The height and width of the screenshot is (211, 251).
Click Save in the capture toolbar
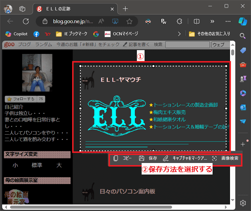pos(149,158)
